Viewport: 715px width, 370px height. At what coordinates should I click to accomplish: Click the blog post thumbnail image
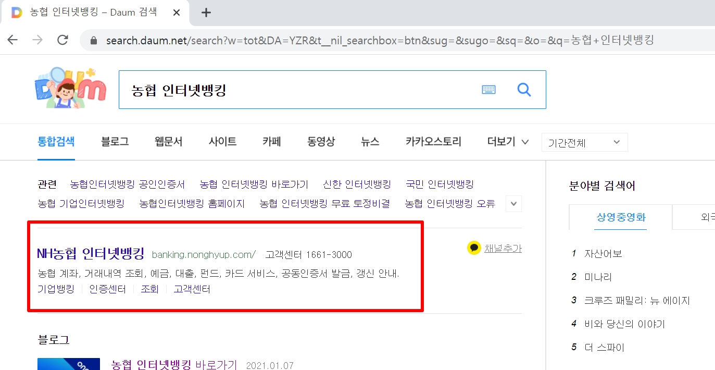point(69,364)
